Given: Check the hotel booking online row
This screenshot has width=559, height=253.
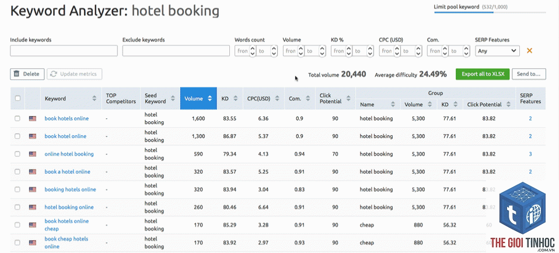Looking at the screenshot, I should (x=18, y=207).
